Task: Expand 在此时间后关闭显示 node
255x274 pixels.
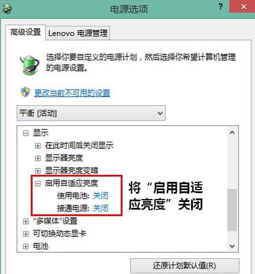Action: (x=38, y=146)
